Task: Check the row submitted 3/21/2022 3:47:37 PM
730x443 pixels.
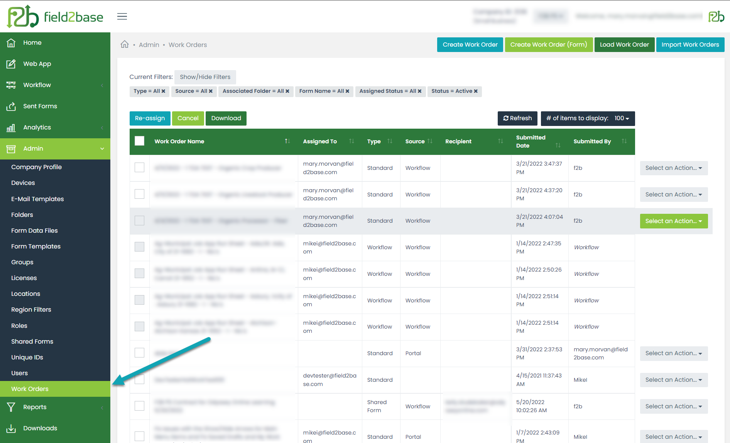Action: 139,167
